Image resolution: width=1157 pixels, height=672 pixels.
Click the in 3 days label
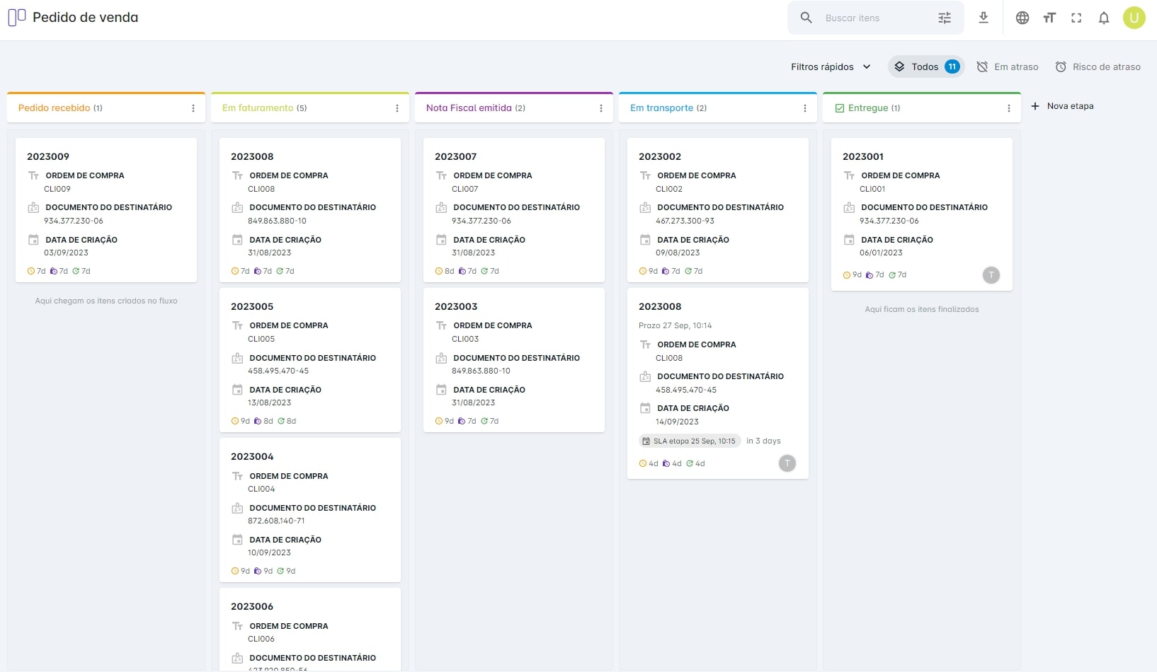[x=763, y=441]
